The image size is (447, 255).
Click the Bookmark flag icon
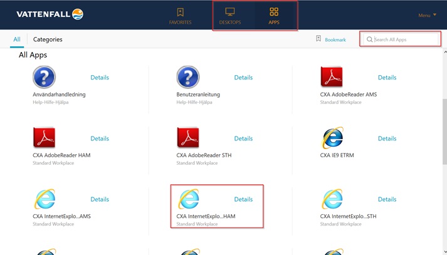coord(318,38)
